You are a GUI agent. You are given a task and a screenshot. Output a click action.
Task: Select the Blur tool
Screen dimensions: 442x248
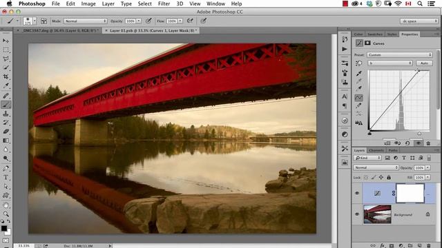6,149
